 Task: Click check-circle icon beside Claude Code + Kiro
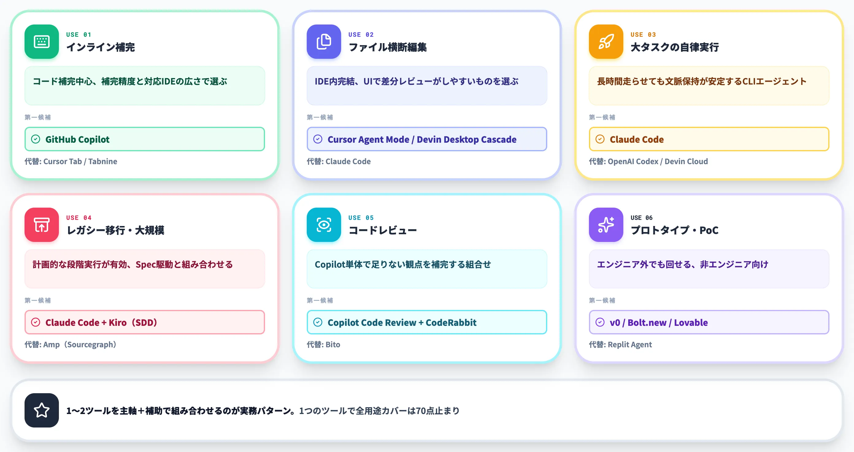coord(36,322)
